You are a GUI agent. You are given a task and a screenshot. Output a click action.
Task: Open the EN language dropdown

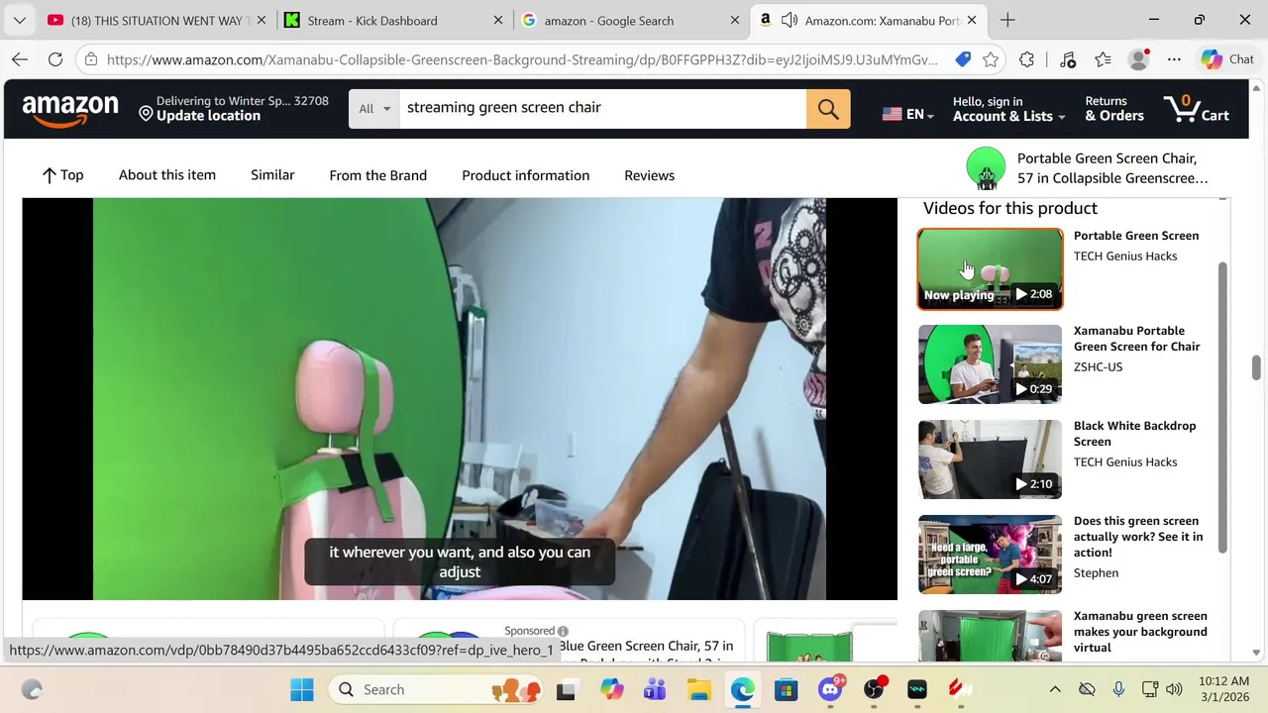[908, 115]
